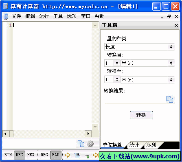Click the 转换结果 label
The width and height of the screenshot is (182, 162).
click(114, 91)
